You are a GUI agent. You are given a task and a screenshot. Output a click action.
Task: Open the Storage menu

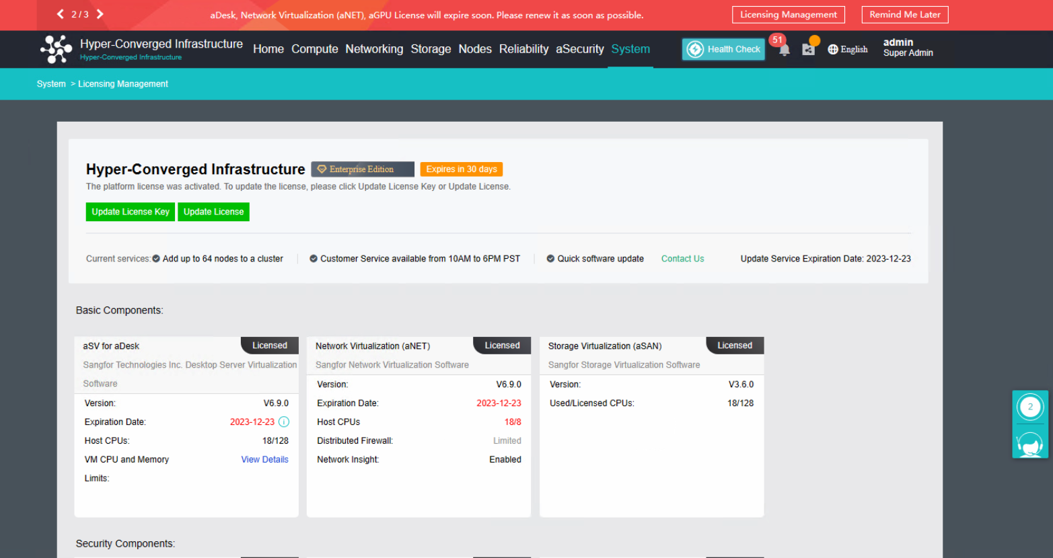[x=431, y=49]
